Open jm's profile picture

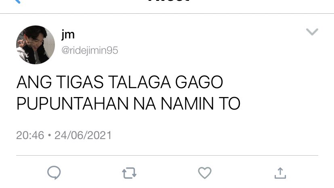click(36, 45)
